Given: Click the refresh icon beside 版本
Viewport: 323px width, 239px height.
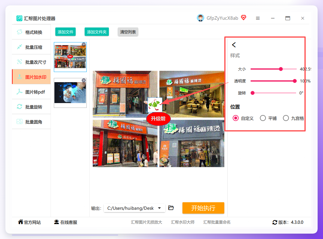Looking at the screenshot, I should [275, 222].
